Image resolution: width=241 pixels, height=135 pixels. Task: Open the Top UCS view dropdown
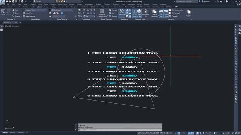[89, 16]
